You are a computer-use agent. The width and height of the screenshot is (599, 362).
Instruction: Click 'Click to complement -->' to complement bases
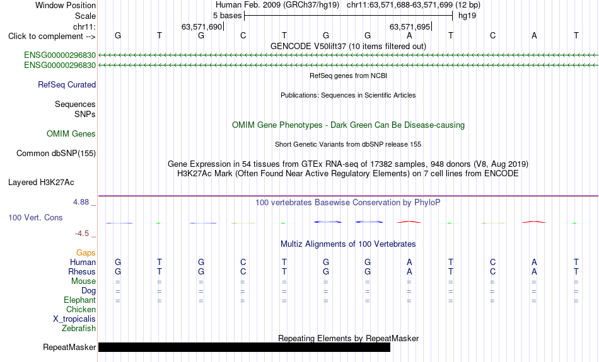click(52, 37)
